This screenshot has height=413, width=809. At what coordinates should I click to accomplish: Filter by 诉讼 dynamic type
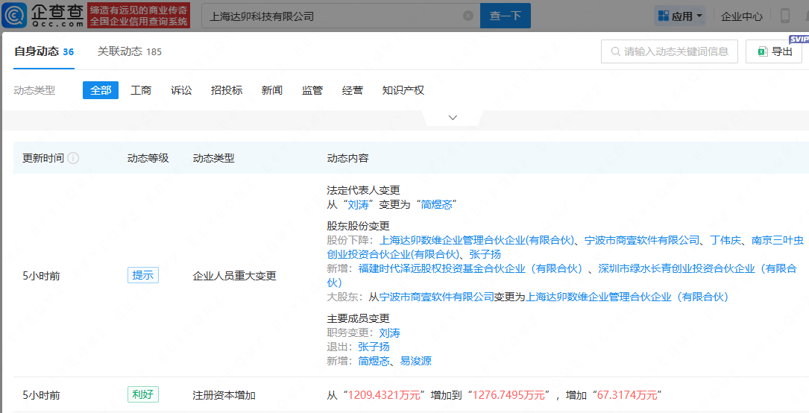181,90
